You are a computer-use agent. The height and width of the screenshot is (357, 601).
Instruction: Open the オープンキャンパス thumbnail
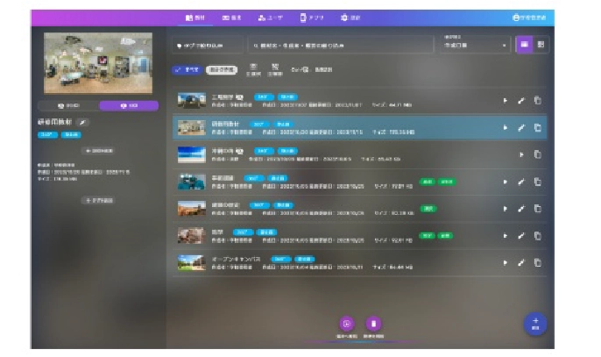coord(192,263)
